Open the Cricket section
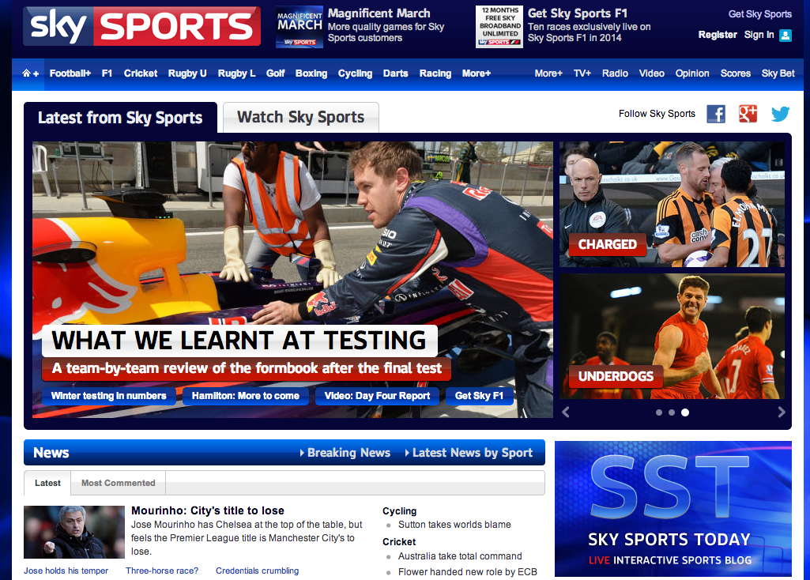This screenshot has height=580, width=810. pos(141,73)
